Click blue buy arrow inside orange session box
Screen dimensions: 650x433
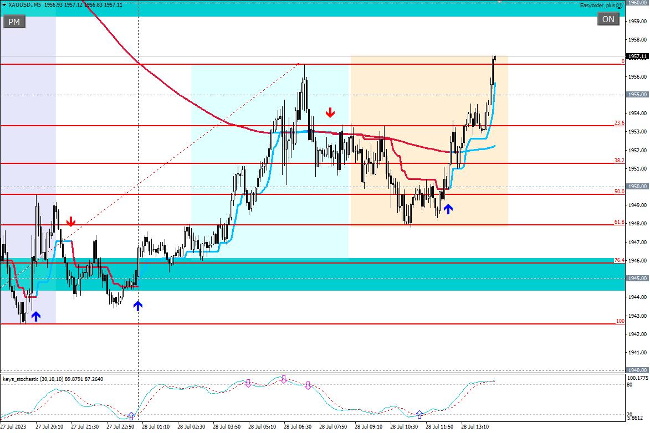point(448,209)
